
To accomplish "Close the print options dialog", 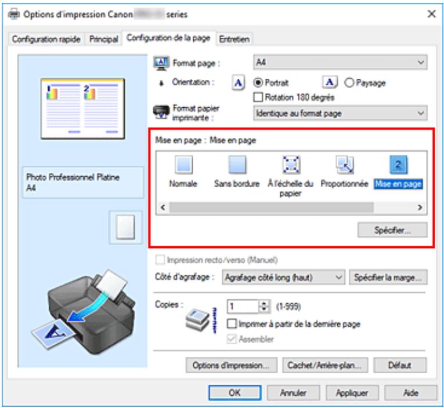I will [432, 14].
